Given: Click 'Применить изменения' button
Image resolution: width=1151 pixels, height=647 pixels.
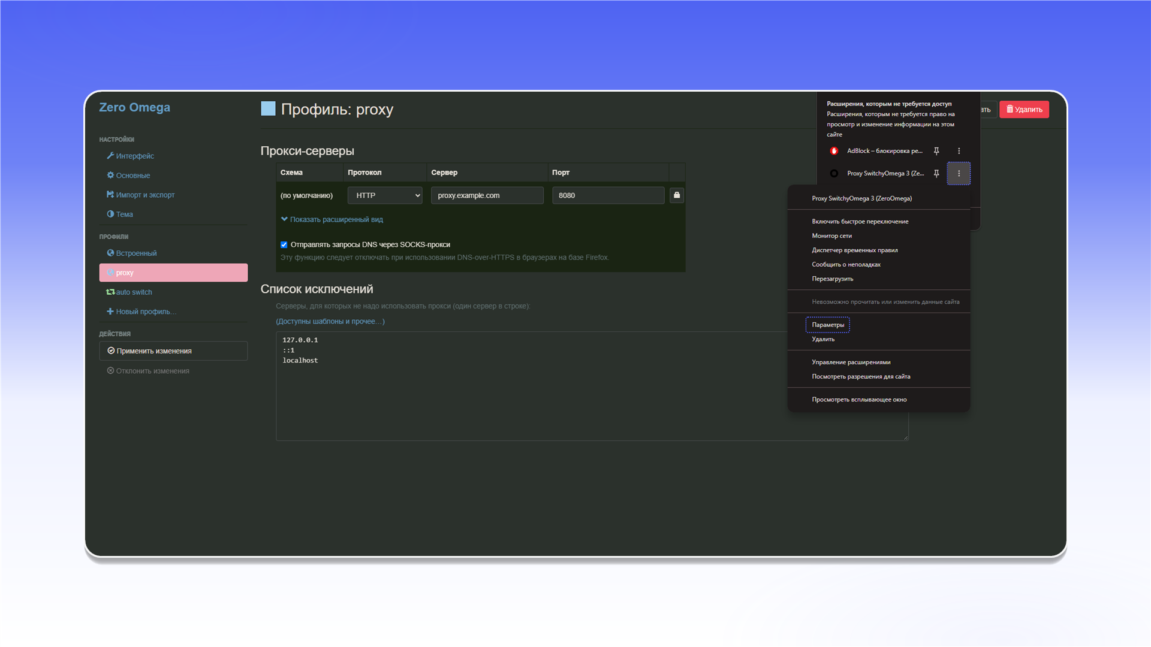Looking at the screenshot, I should (173, 351).
